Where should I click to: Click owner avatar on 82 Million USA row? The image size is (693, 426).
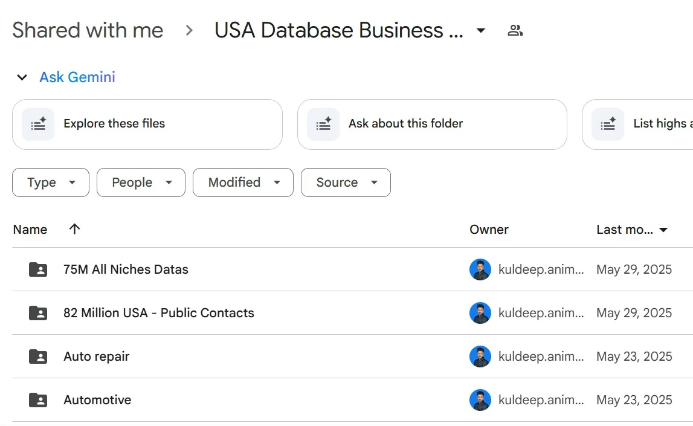click(x=480, y=313)
